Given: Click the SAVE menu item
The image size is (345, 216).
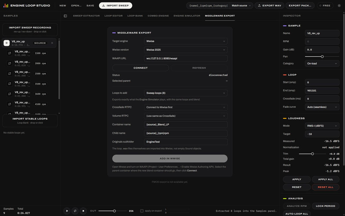Looking at the screenshot, I should 90,5.
